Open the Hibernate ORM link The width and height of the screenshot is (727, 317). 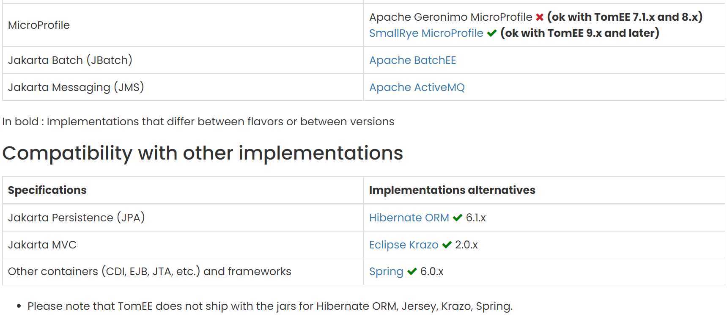click(409, 218)
